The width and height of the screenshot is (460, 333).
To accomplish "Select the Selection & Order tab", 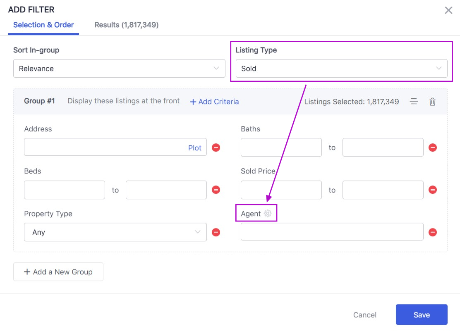I will coord(43,25).
